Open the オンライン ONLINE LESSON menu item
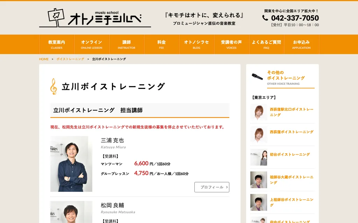Viewport: 358px width, 223px height. (x=92, y=44)
